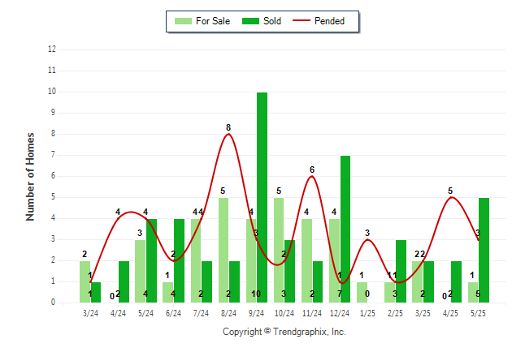This screenshot has height=352, width=525.
Task: Click the Sold bar for 12/24
Action: click(345, 229)
